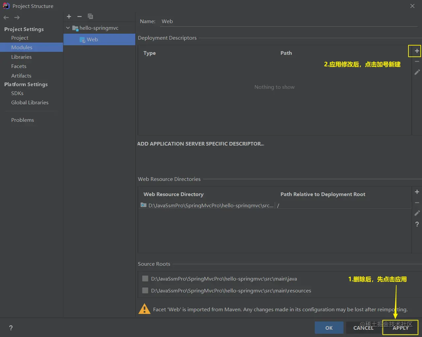Click the deployment root path cell showing slash
This screenshot has height=337, width=422.
(343, 205)
